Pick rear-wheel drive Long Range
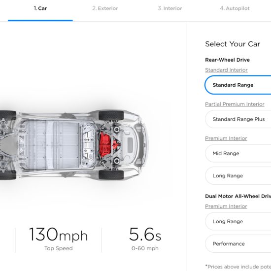The height and width of the screenshot is (271, 271). click(238, 175)
